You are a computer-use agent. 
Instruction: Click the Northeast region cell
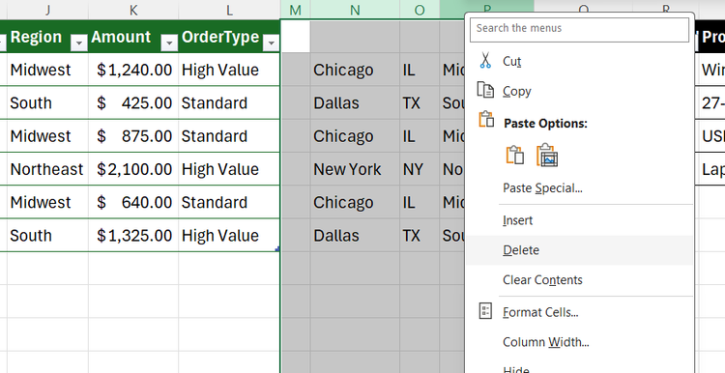[47, 169]
